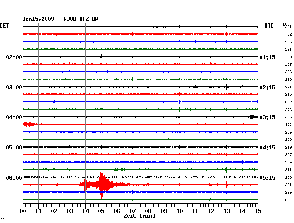Click the 05:15 UTC time label

coord(267,178)
